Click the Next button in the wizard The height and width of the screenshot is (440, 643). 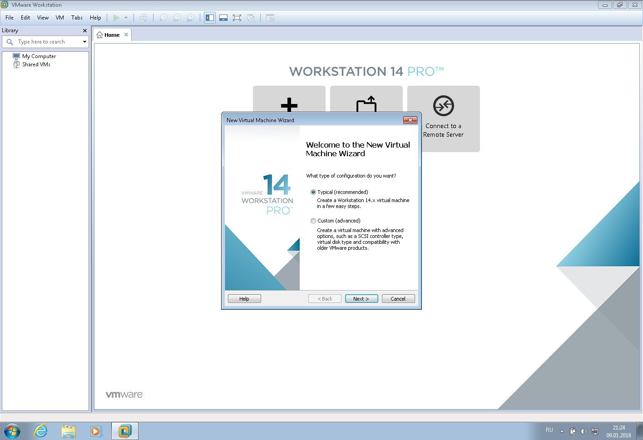click(361, 299)
